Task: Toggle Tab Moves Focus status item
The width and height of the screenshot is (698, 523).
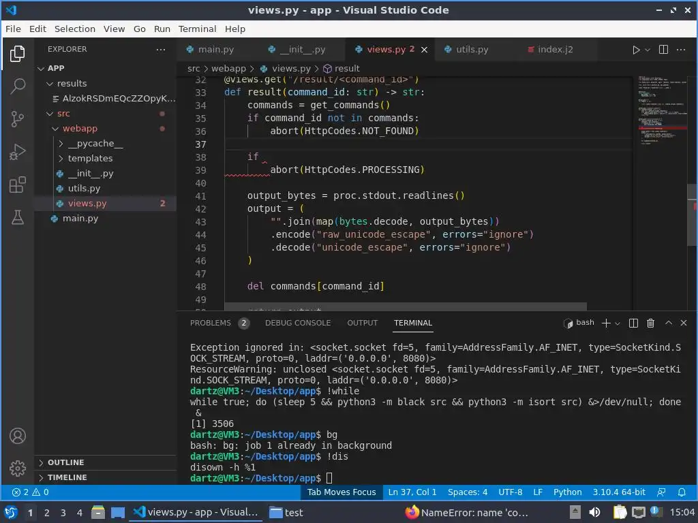Action: point(342,492)
